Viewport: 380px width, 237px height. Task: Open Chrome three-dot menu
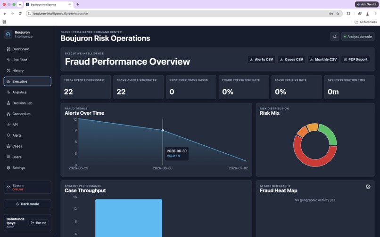tap(375, 14)
